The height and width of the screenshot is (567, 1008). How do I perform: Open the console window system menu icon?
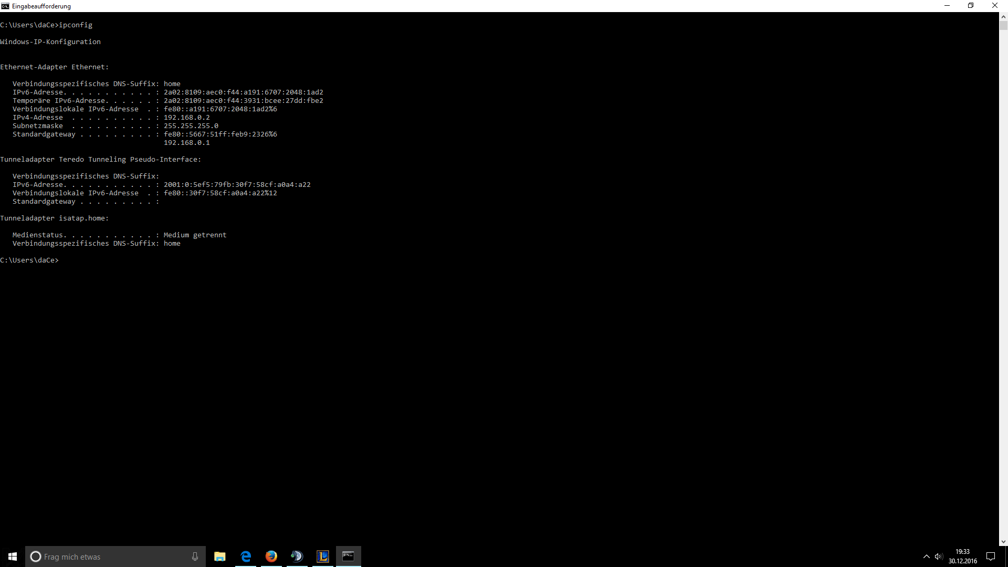coord(5,6)
